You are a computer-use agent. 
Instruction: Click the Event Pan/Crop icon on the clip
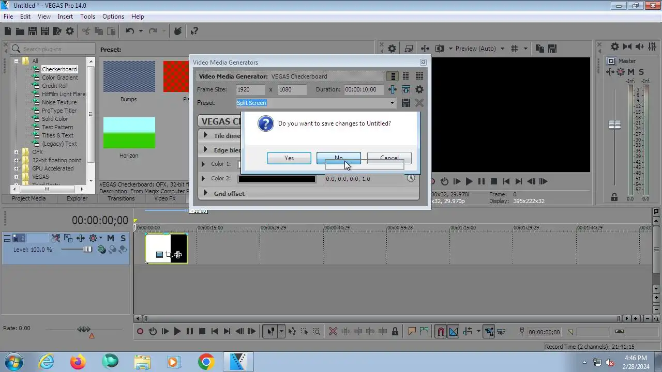click(169, 255)
